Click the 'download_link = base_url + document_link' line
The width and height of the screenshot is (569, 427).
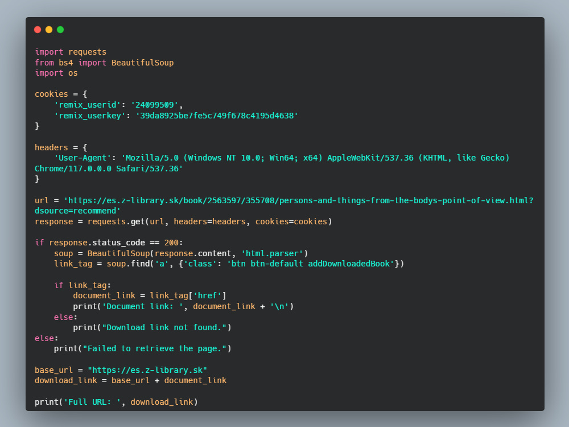(x=131, y=380)
